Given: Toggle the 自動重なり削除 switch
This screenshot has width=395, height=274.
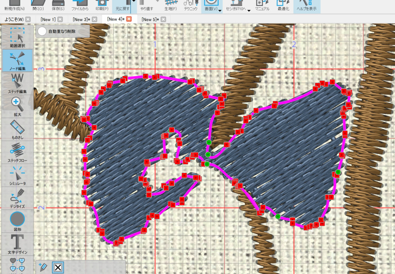Looking at the screenshot, I should click(42, 32).
